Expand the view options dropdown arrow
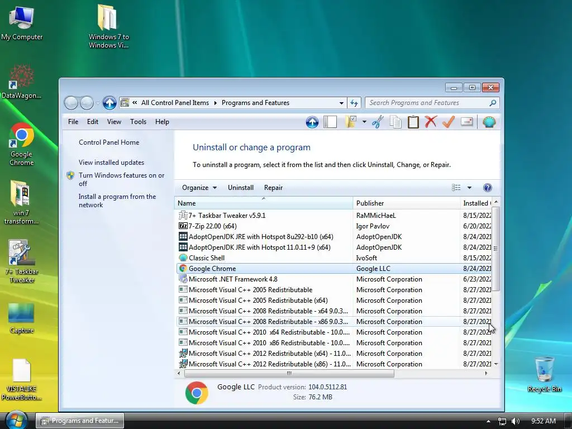Screen dimensions: 572x429 click(469, 188)
